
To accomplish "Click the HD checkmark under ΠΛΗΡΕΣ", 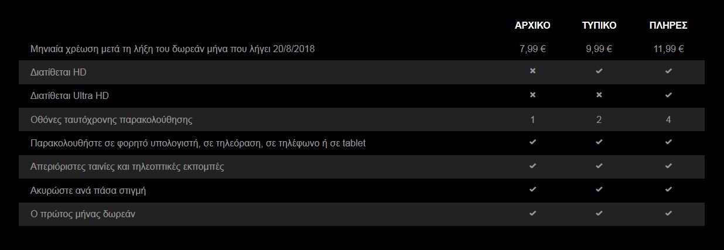I will [x=668, y=71].
